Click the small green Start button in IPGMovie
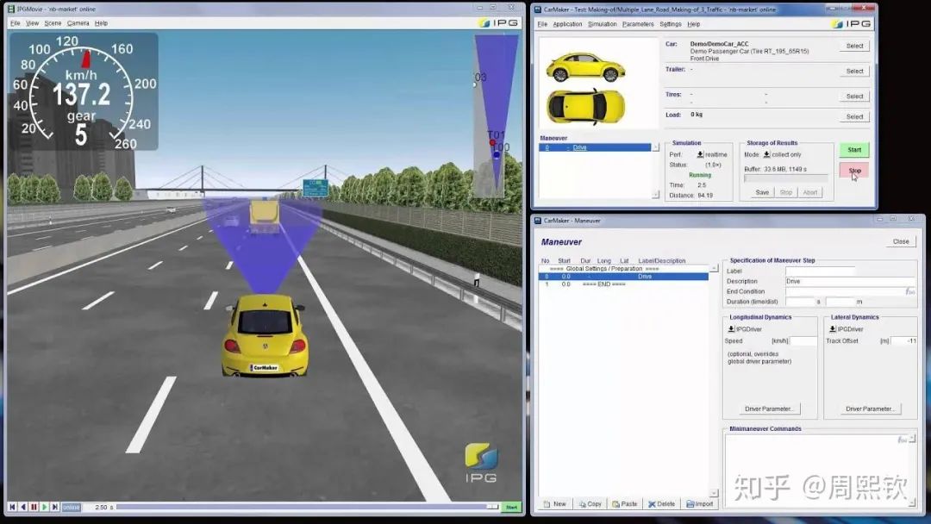The height and width of the screenshot is (524, 931). click(x=511, y=507)
